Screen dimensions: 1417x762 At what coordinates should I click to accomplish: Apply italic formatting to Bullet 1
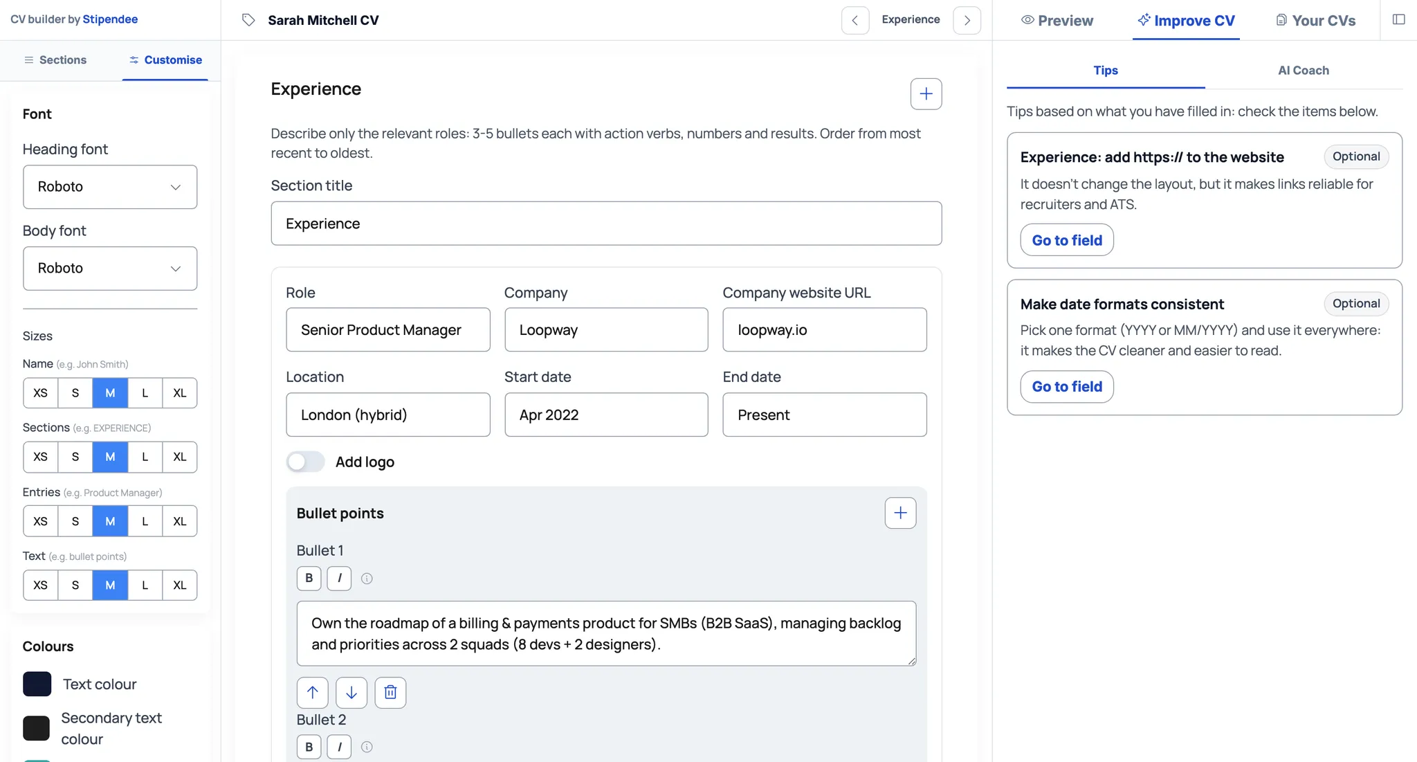tap(339, 578)
